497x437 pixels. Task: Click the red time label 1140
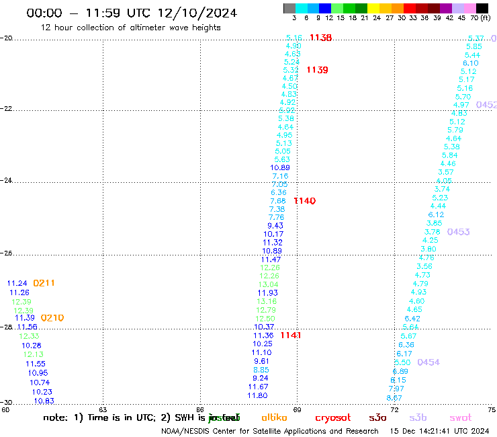click(x=305, y=201)
